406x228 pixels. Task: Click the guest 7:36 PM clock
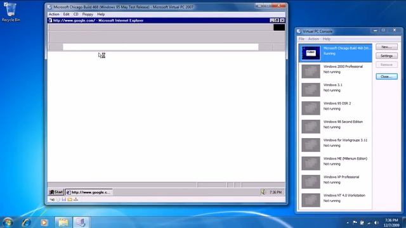(275, 192)
